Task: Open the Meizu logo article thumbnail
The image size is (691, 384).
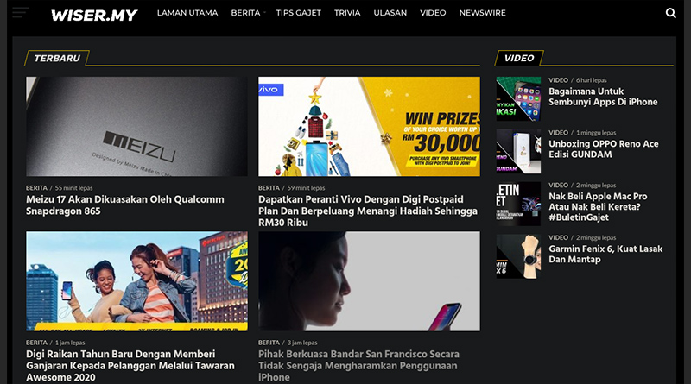Action: click(x=136, y=127)
